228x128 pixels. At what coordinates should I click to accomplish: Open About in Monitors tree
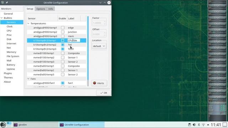click(x=7, y=82)
